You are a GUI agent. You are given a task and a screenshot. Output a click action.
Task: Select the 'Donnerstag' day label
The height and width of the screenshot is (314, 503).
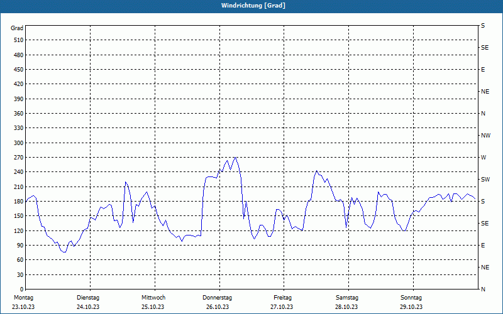coord(217,298)
